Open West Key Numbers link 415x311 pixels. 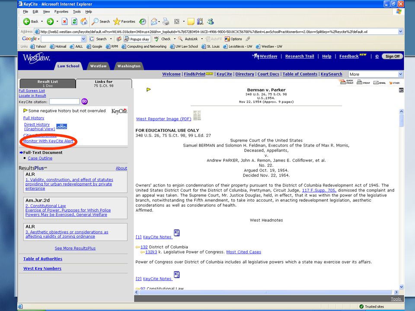[42, 268]
